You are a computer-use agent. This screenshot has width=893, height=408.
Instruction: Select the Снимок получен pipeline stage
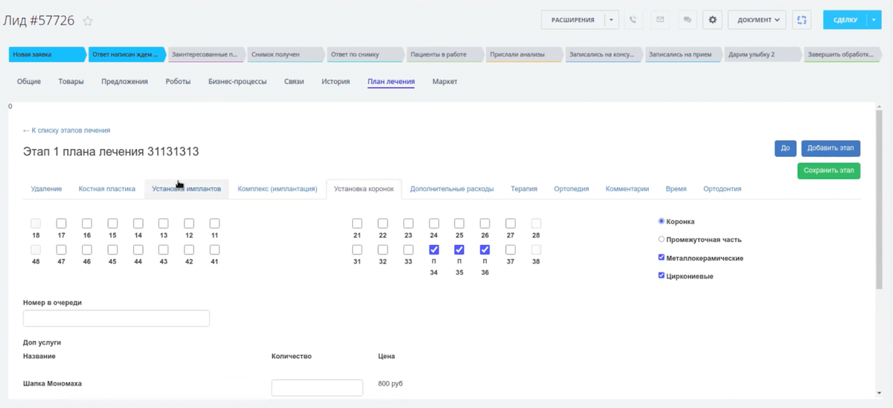tap(284, 54)
